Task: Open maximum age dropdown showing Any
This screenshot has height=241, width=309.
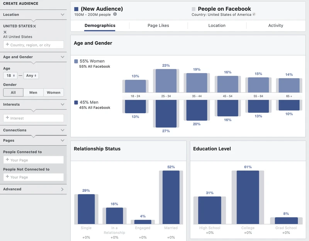Action: (31, 75)
